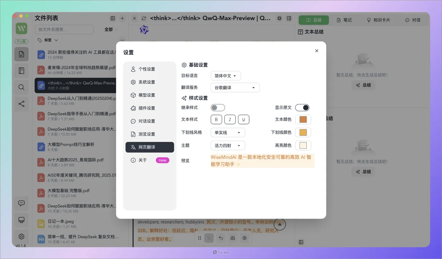Jump to top with round arrow button
442x259 pixels.
279,224
